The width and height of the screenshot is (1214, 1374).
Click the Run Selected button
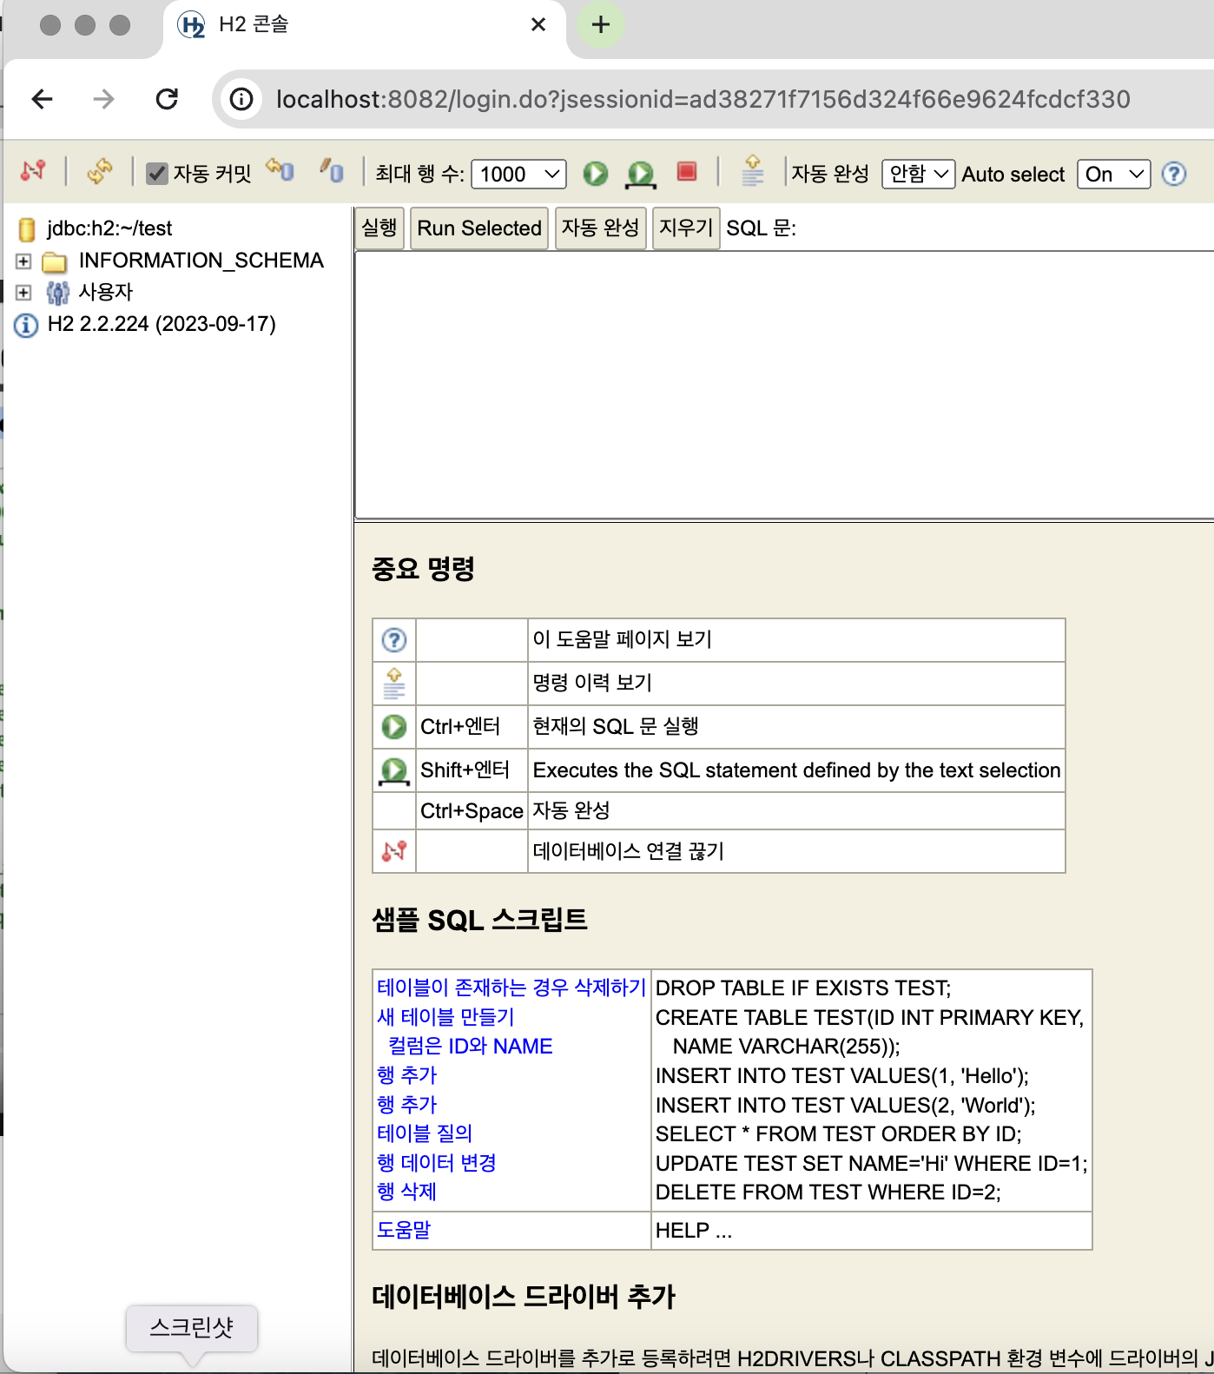pos(479,228)
